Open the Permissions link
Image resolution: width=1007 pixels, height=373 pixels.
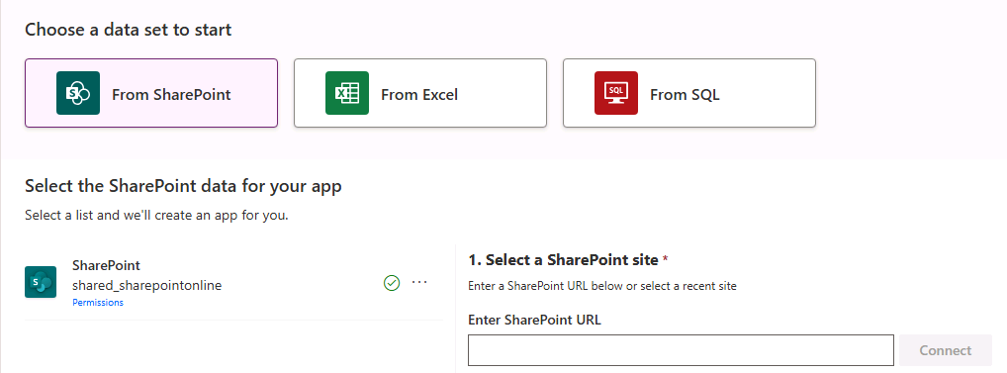pos(98,303)
